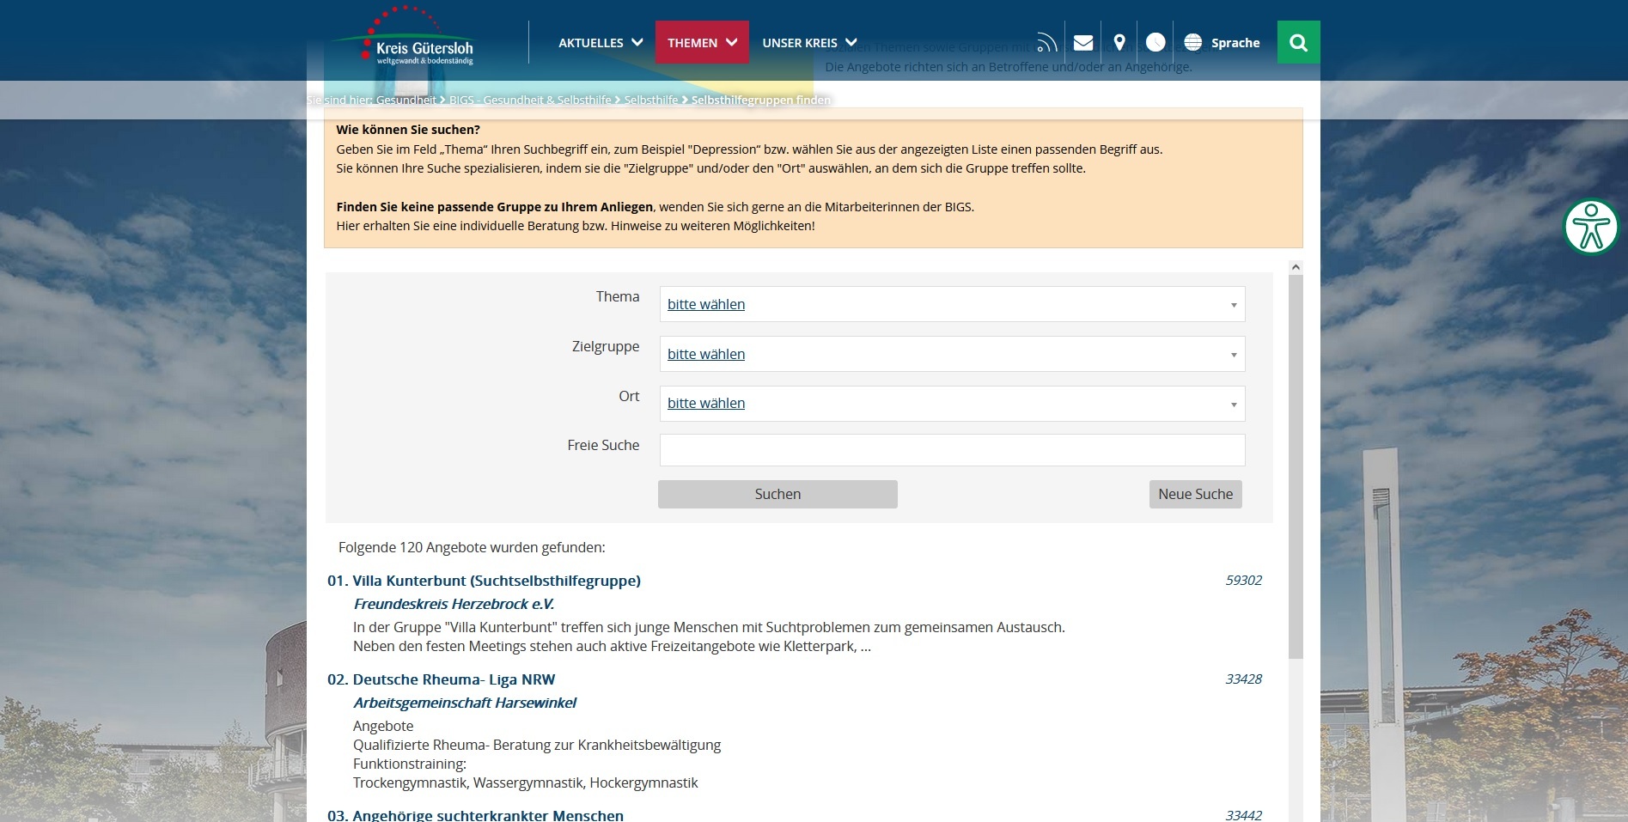Open the Thema dropdown
Screen dimensions: 1628x822
pyautogui.click(x=951, y=304)
